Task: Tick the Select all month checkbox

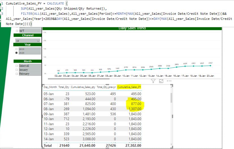Action: coord(17,66)
